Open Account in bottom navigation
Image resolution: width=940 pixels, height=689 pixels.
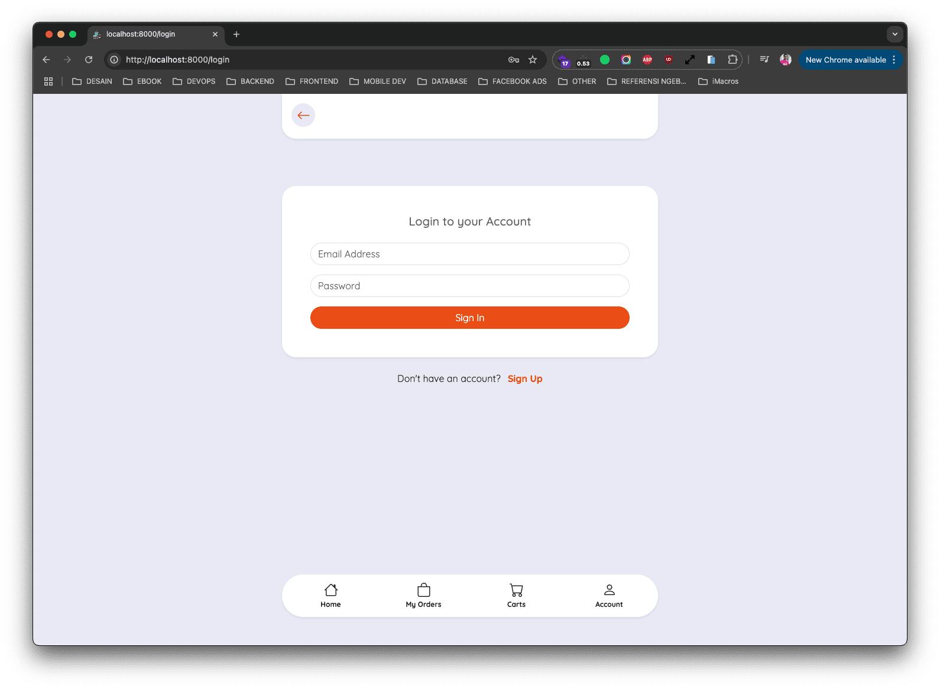click(609, 595)
